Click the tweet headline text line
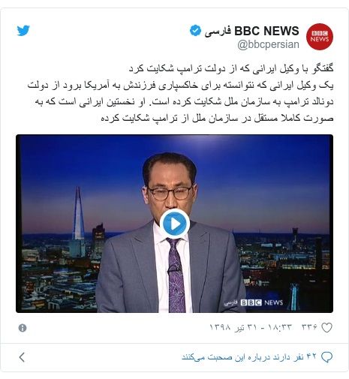This screenshot has width=349, height=379. [231, 68]
